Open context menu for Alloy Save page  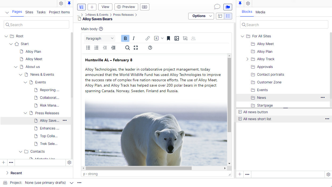coord(65,121)
